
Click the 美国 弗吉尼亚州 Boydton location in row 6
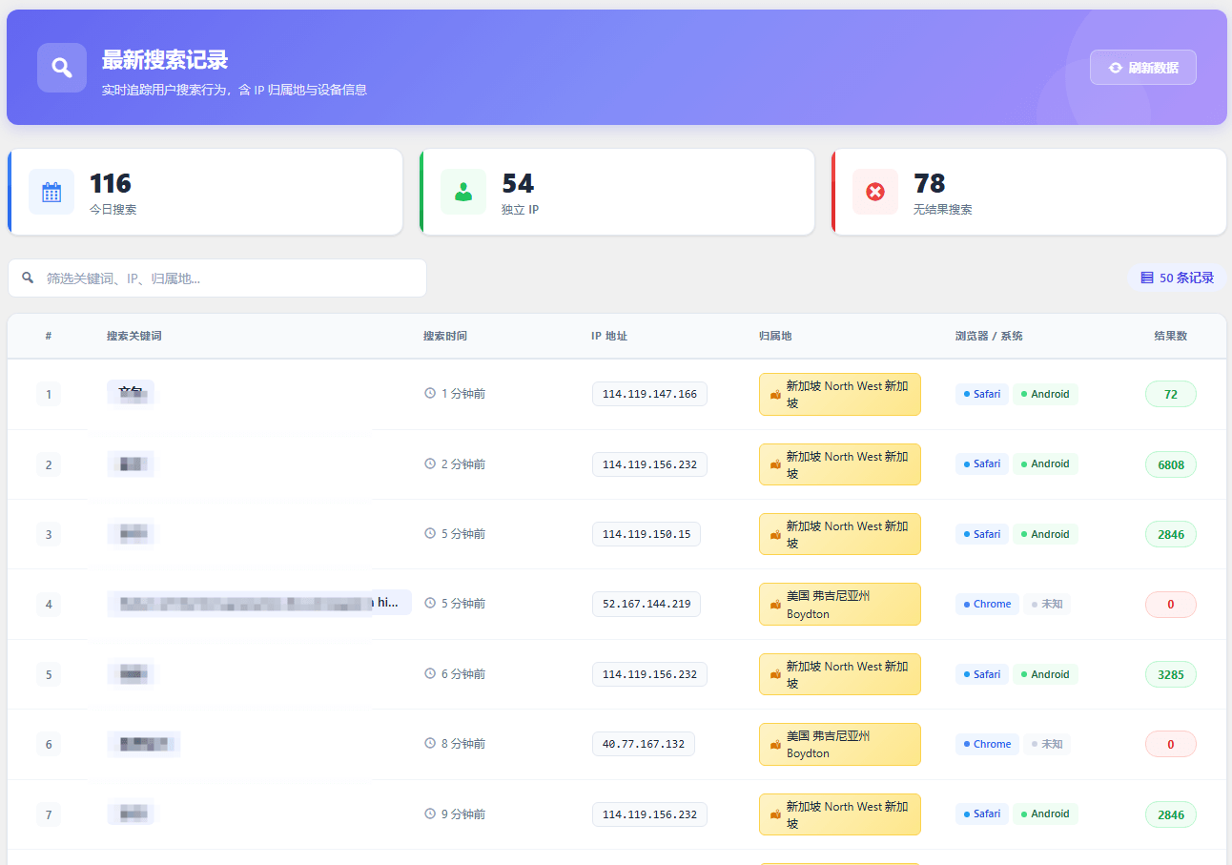[840, 744]
